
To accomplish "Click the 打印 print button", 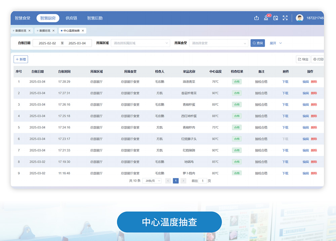I will point(318,59).
